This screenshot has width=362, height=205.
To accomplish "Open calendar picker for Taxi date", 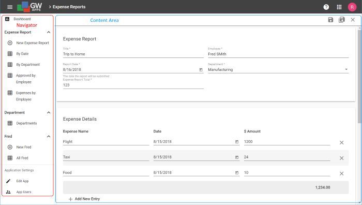I will coord(237,157).
